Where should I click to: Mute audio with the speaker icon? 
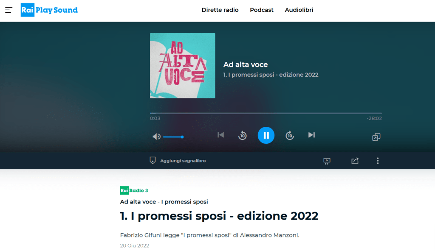coord(156,137)
